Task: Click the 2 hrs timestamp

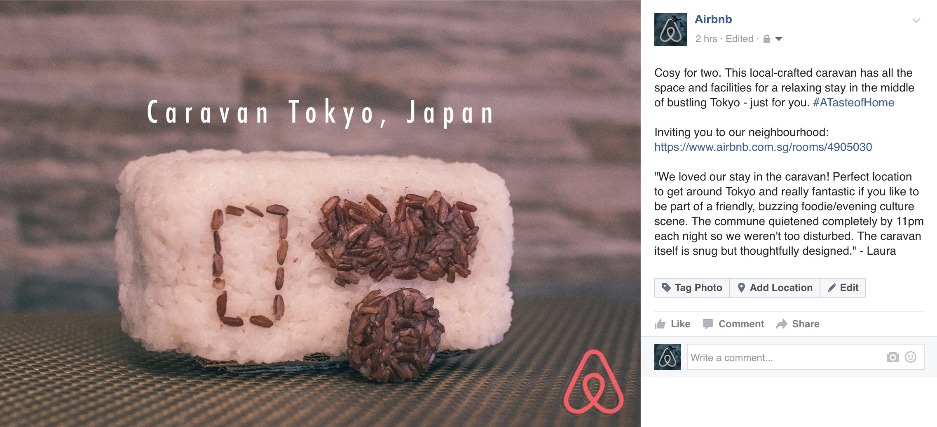Action: 706,39
